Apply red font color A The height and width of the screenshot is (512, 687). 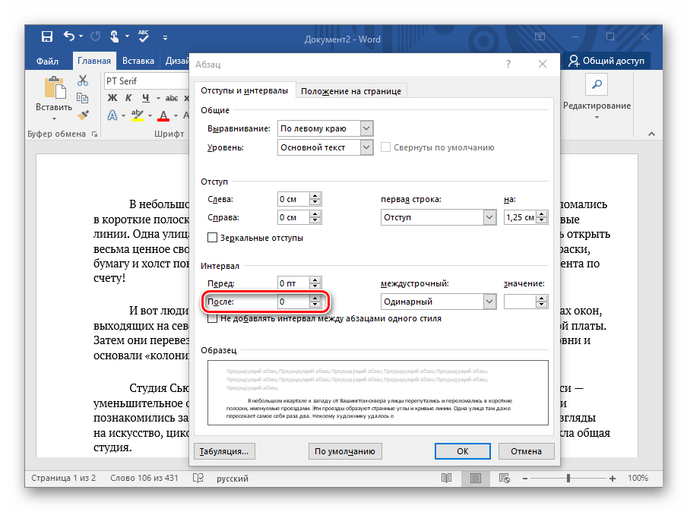(x=163, y=115)
